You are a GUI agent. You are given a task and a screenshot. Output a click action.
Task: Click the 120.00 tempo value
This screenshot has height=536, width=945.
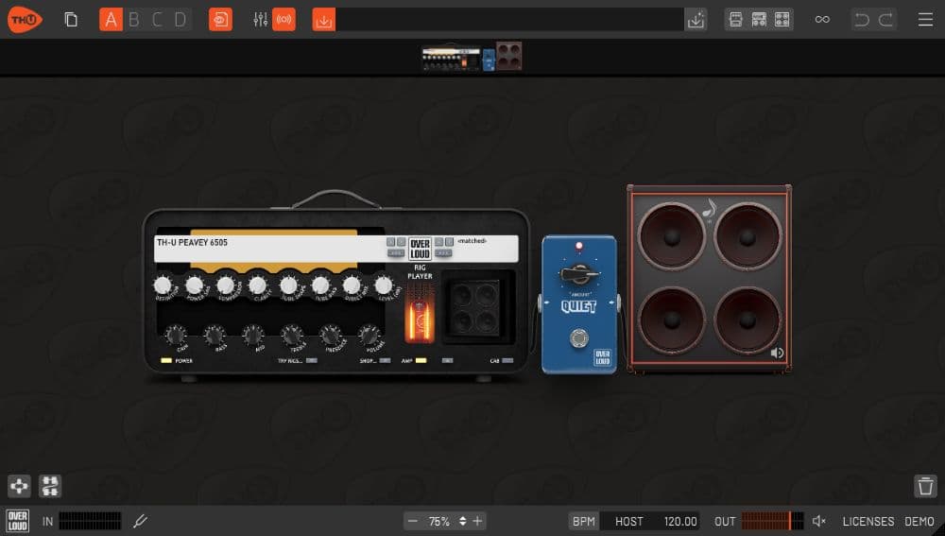(679, 521)
